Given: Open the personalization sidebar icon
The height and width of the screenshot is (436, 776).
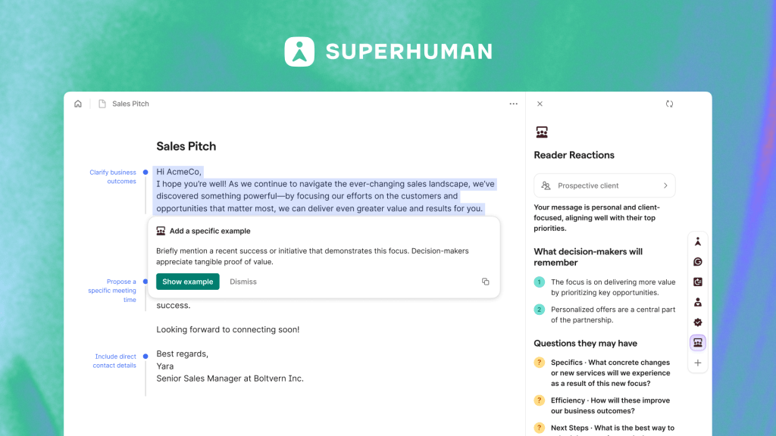Looking at the screenshot, I should pyautogui.click(x=697, y=301).
